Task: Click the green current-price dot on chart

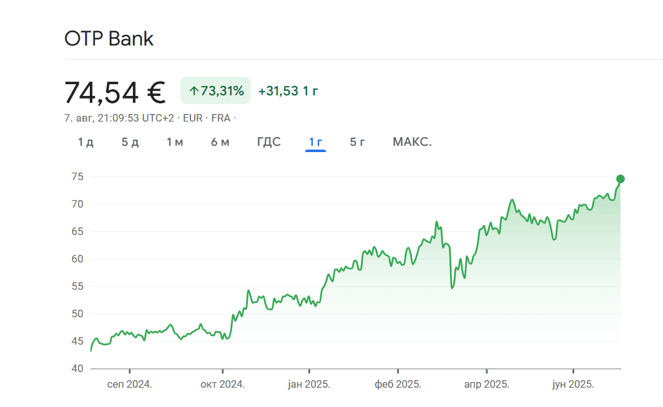Action: coord(621,179)
